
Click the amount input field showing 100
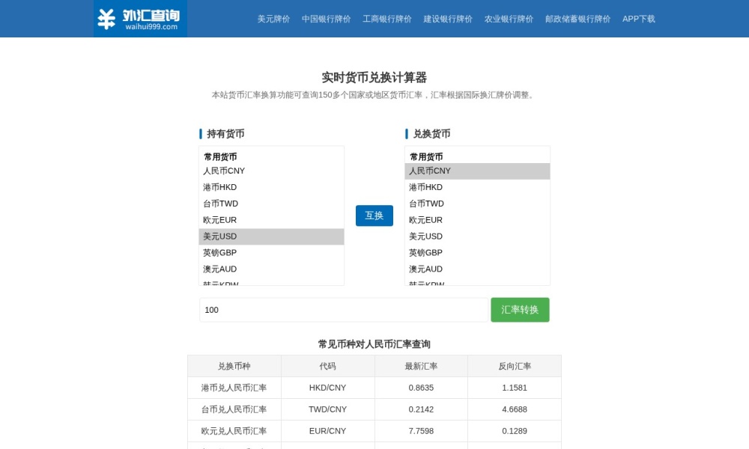[344, 310]
